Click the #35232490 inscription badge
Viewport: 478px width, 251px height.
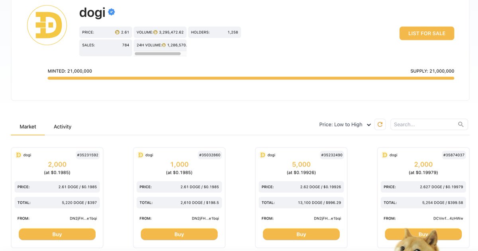(x=331, y=155)
